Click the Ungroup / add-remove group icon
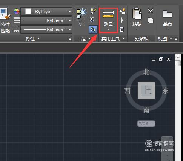This screenshot has height=161, width=183. tap(93, 20)
